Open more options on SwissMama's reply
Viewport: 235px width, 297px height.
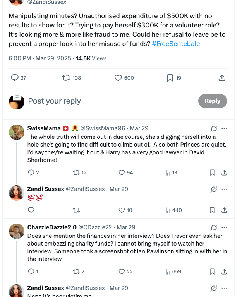(224, 128)
